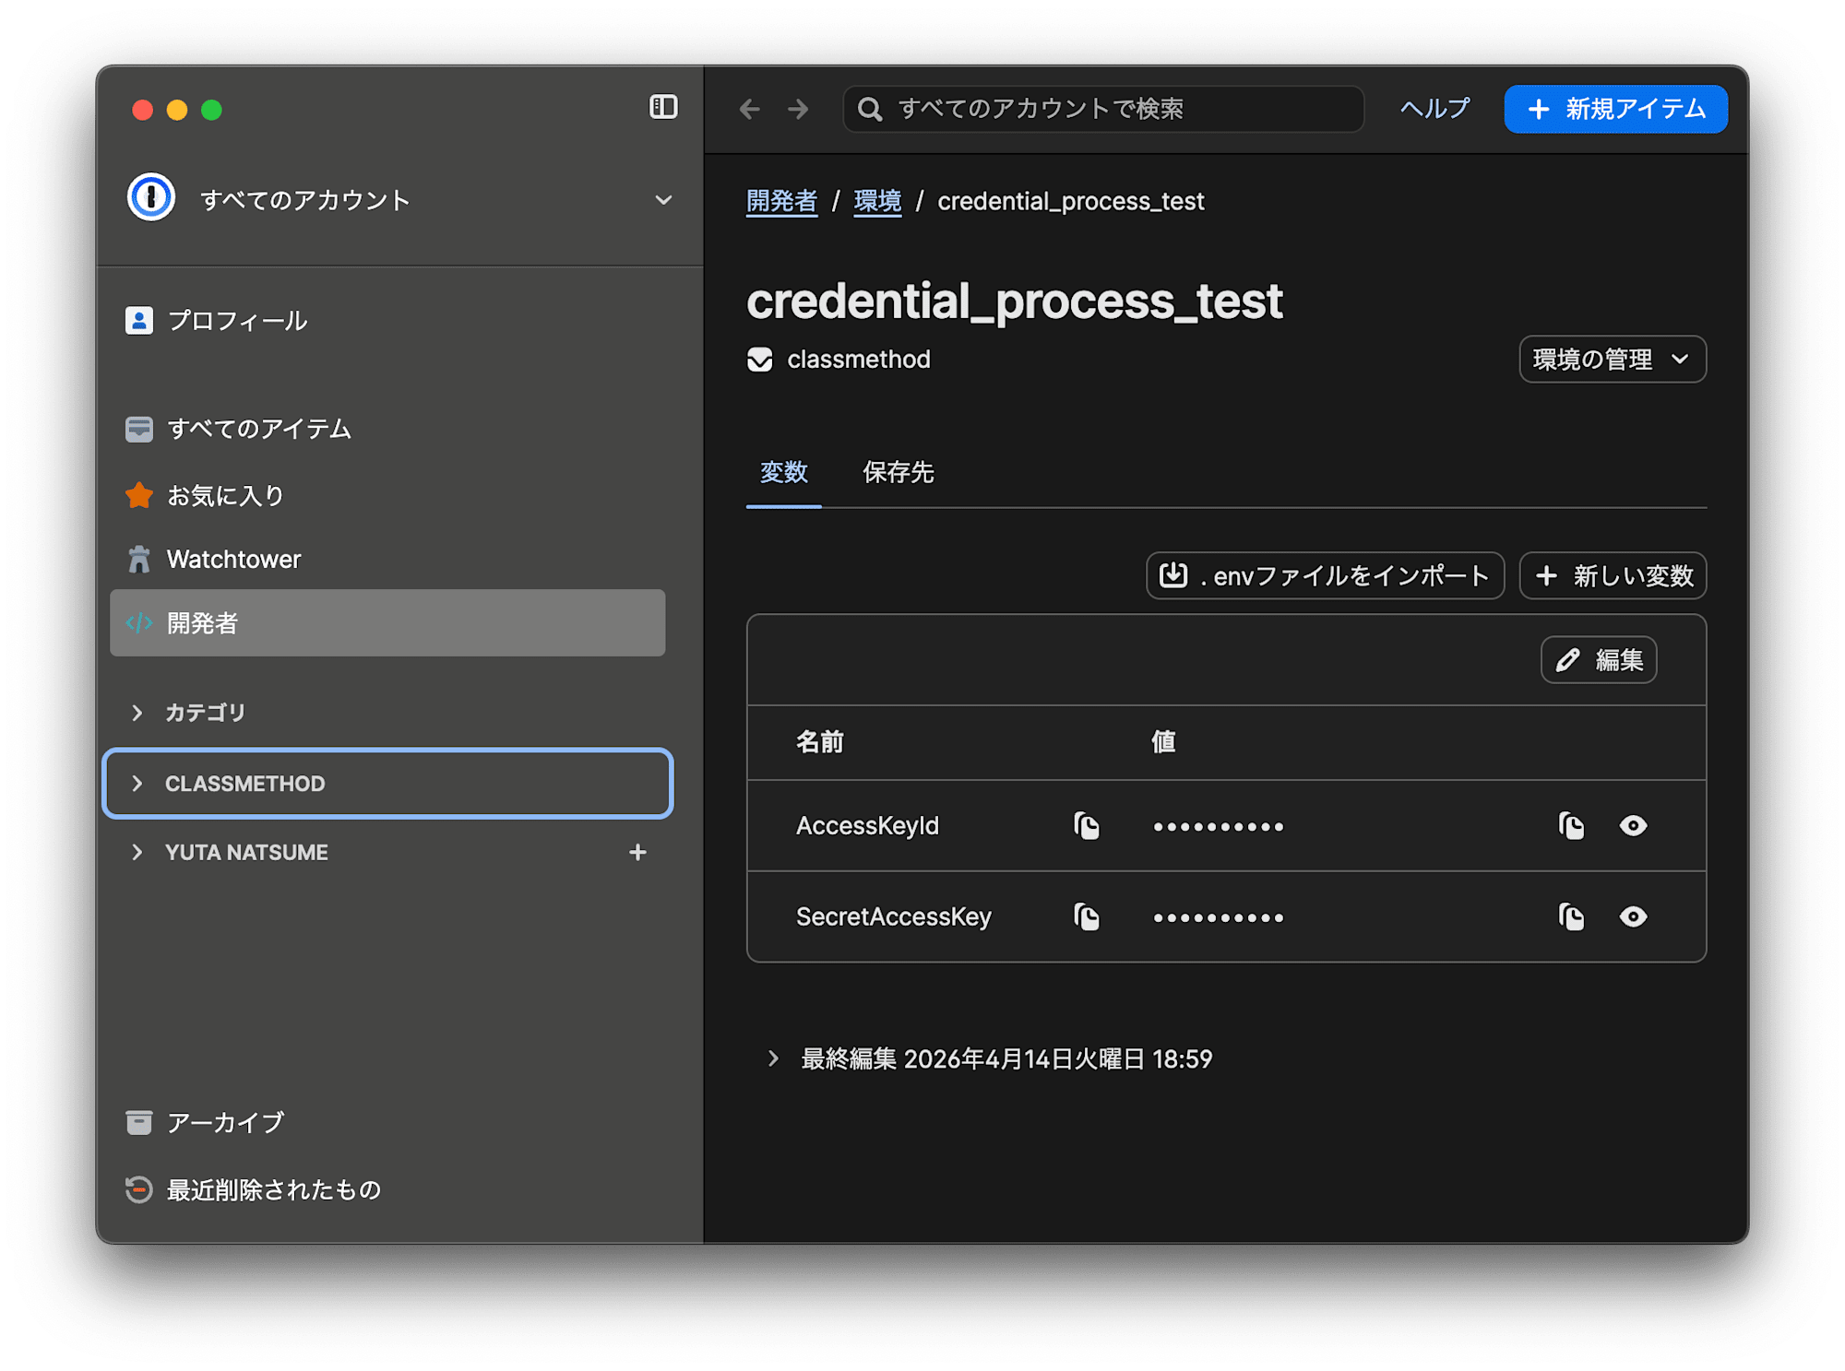1845x1371 pixels.
Task: Copy the SecretAccessKey value
Action: [1571, 916]
